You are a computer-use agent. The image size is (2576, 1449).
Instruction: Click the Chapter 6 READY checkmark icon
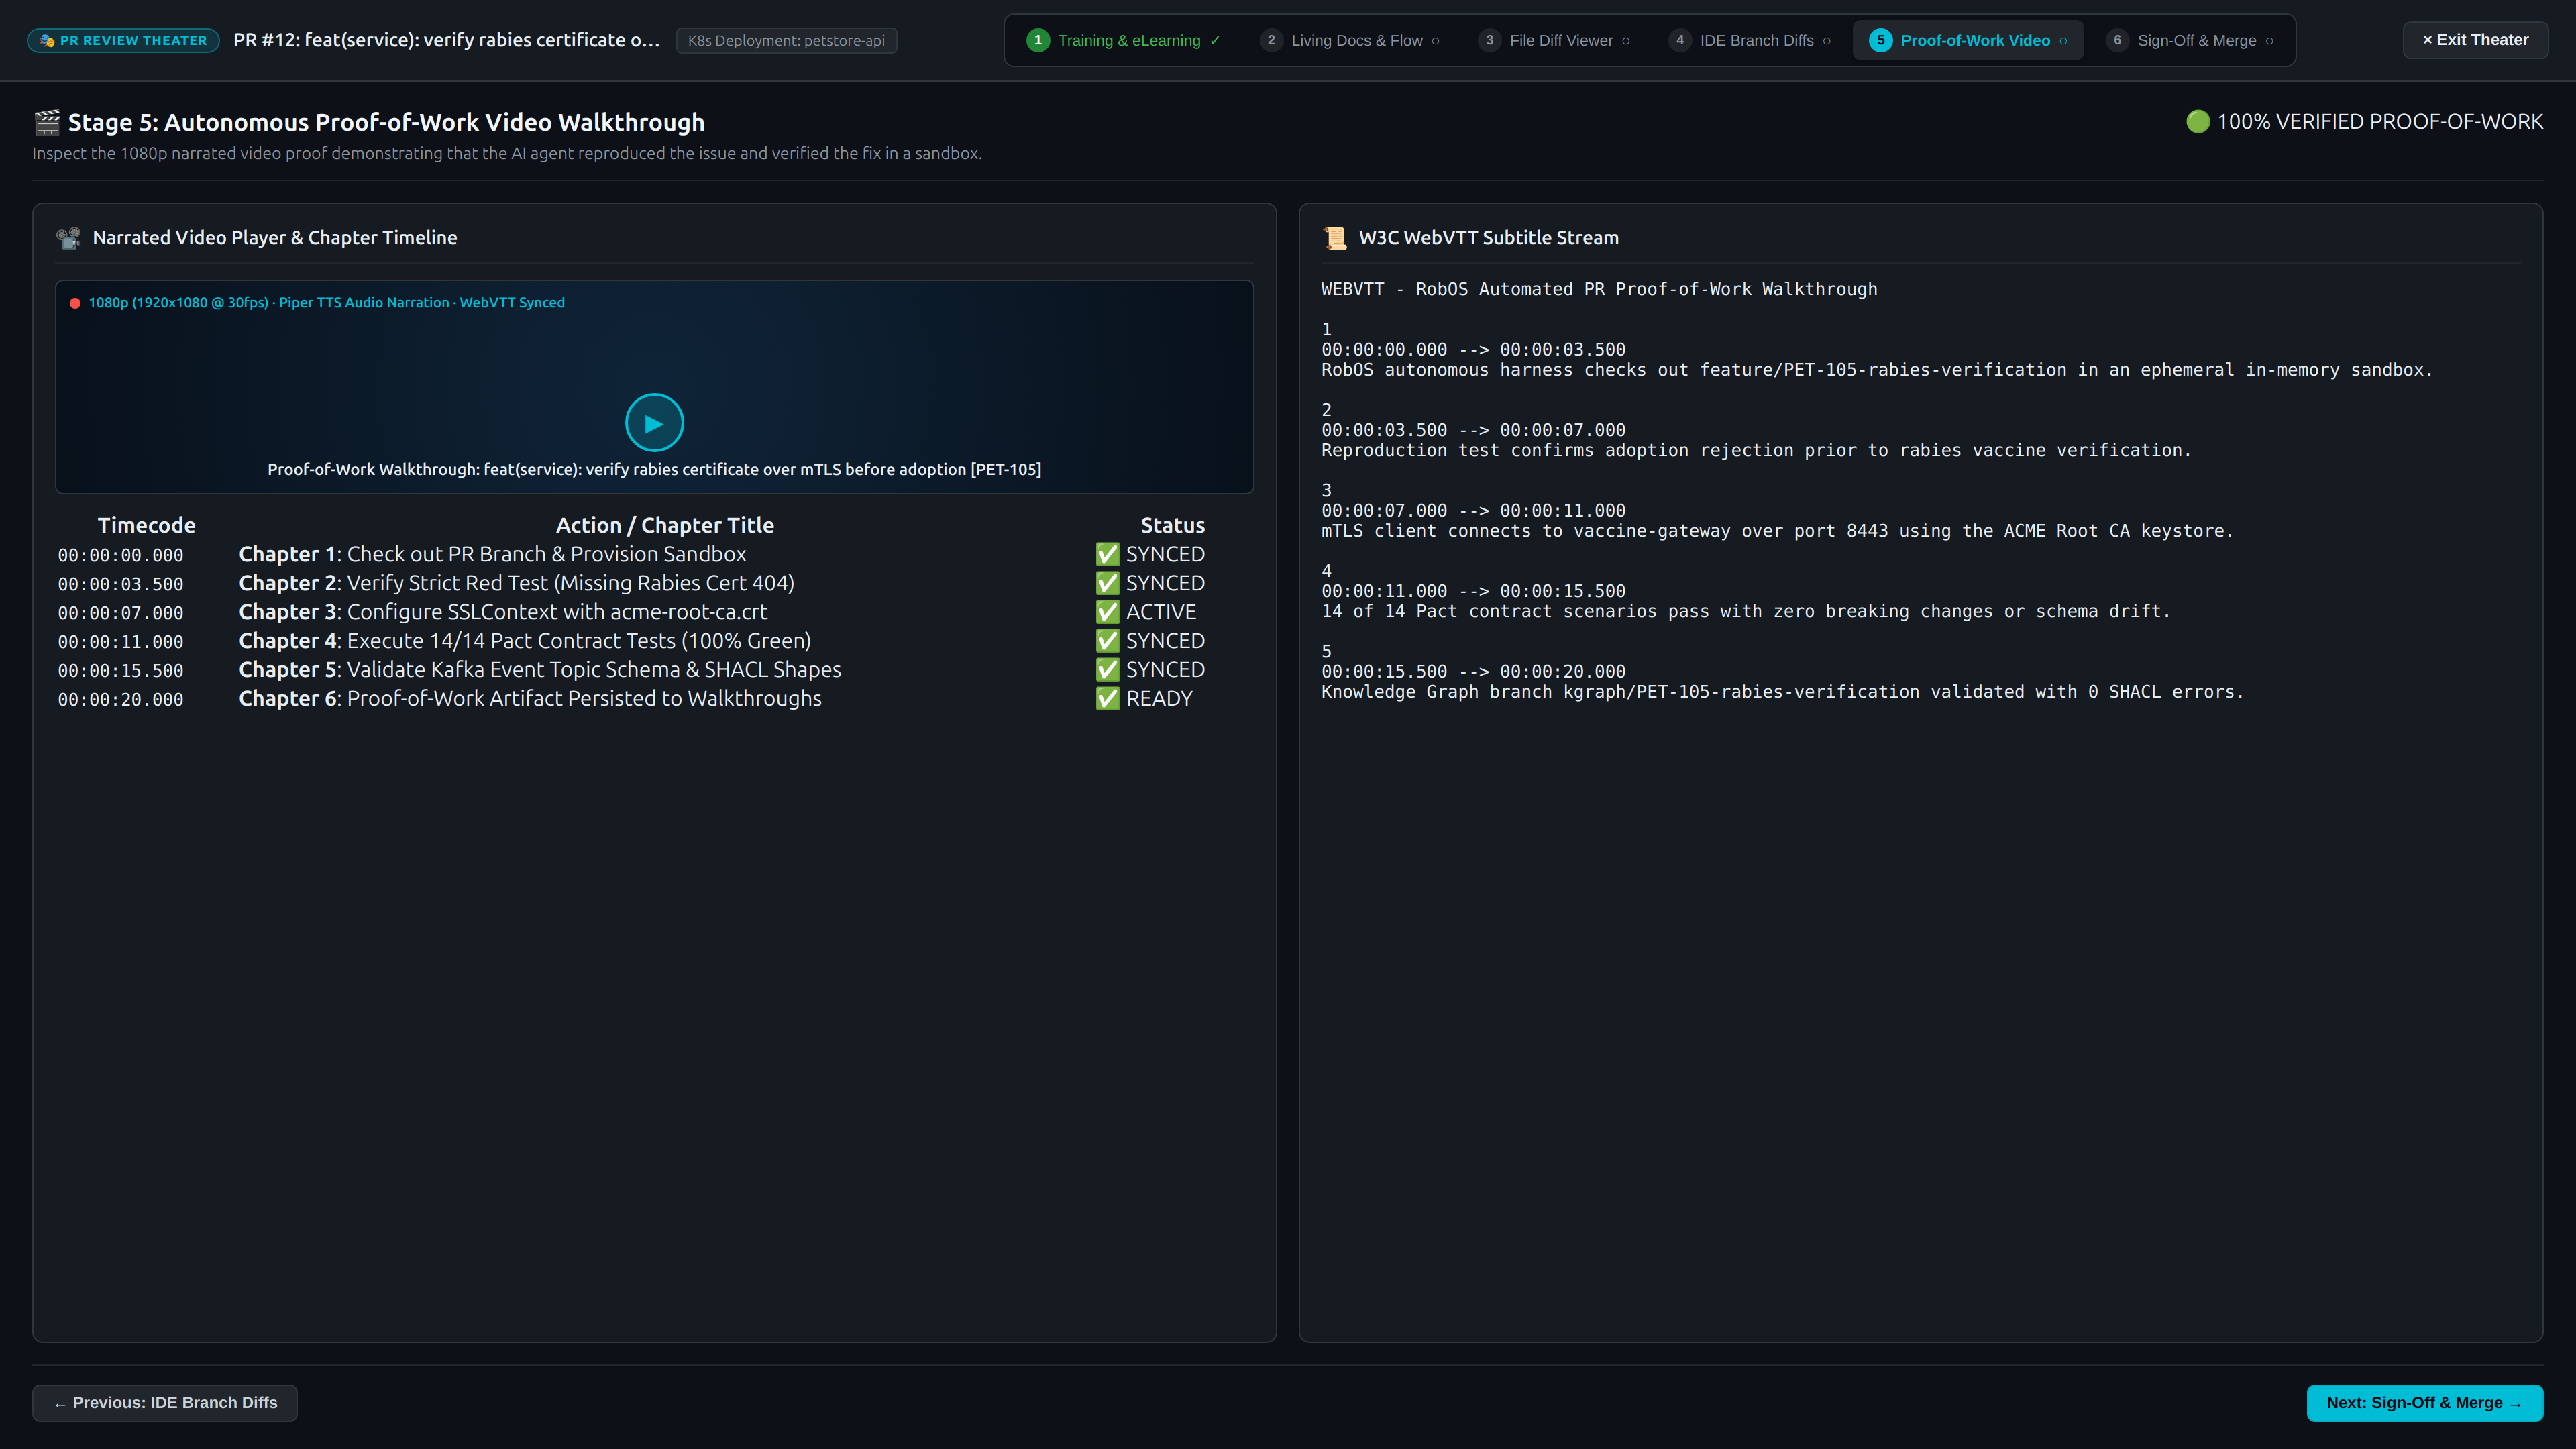[1107, 699]
